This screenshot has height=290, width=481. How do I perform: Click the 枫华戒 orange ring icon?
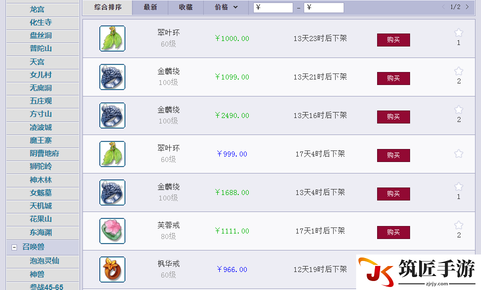112,269
